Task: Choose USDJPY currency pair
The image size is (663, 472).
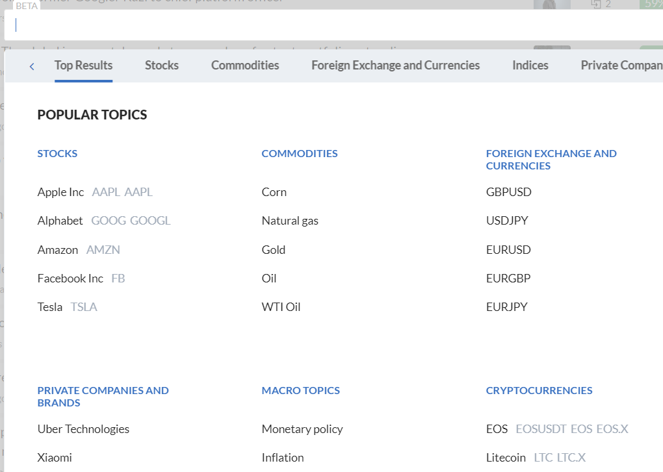Action: point(507,221)
